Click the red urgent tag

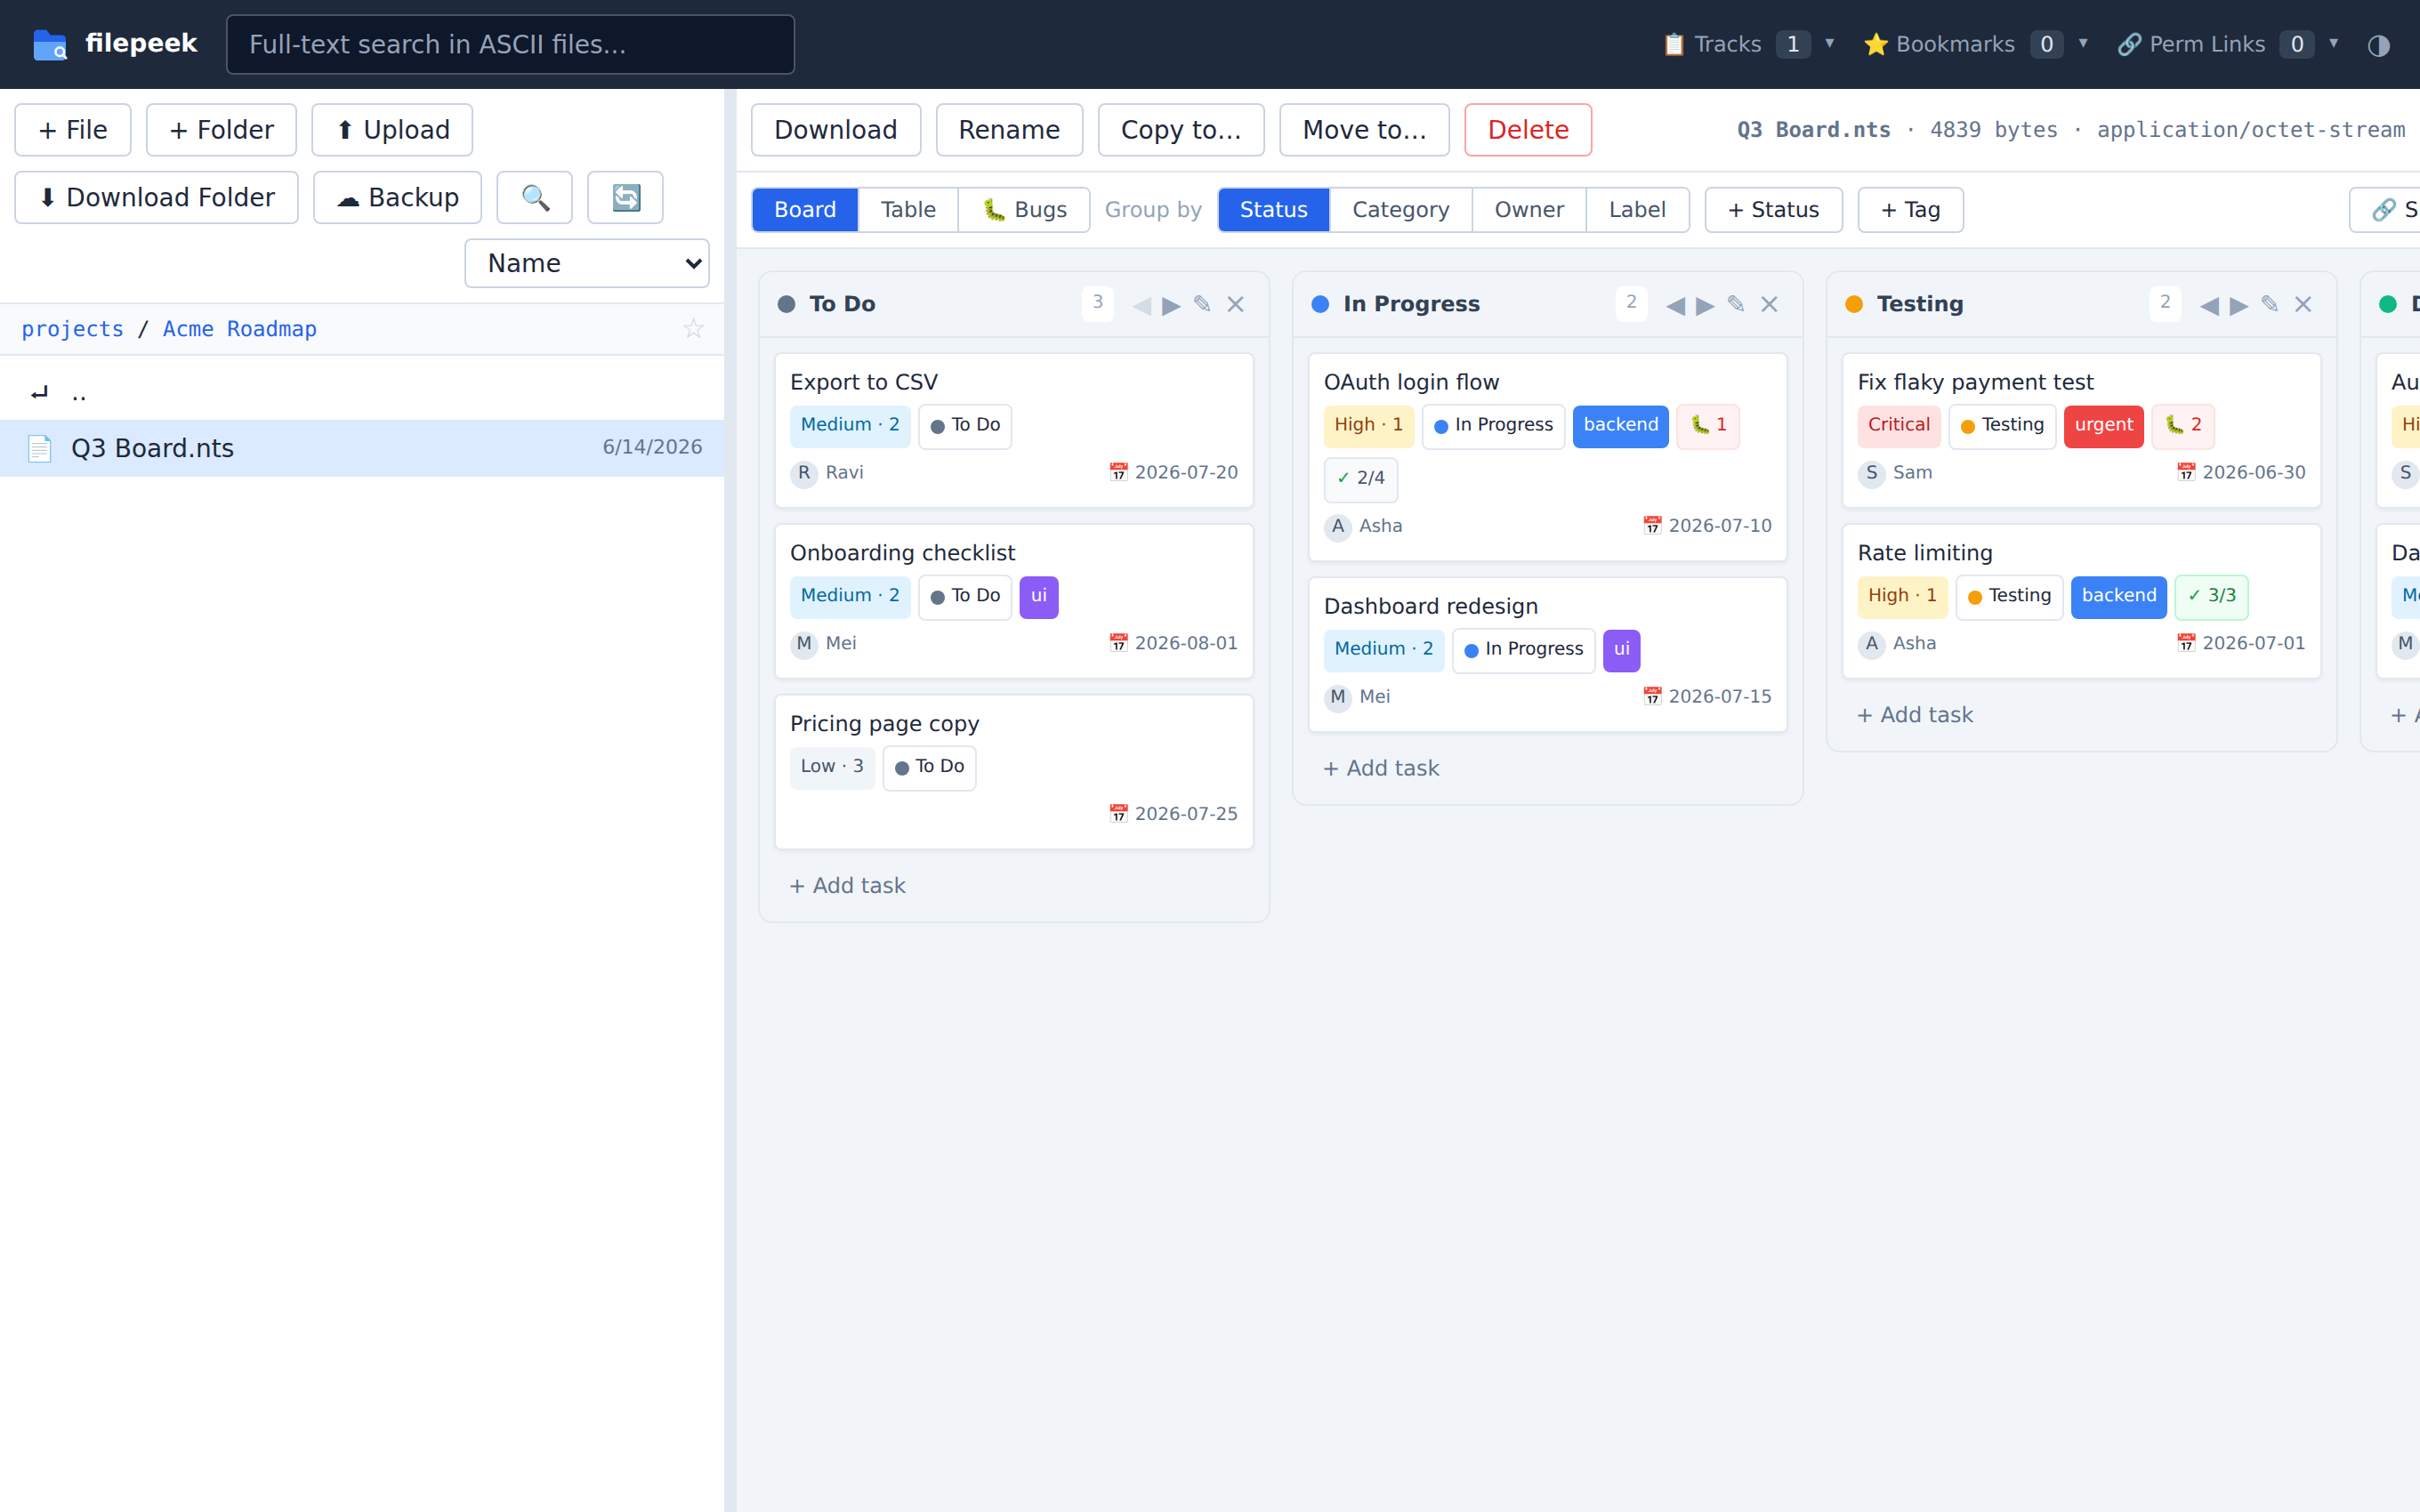(x=2104, y=426)
